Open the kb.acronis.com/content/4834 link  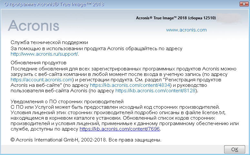coord(130,85)
